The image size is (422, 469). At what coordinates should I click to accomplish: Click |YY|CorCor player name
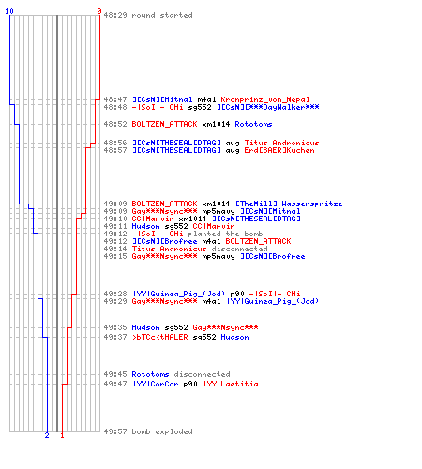click(x=156, y=384)
